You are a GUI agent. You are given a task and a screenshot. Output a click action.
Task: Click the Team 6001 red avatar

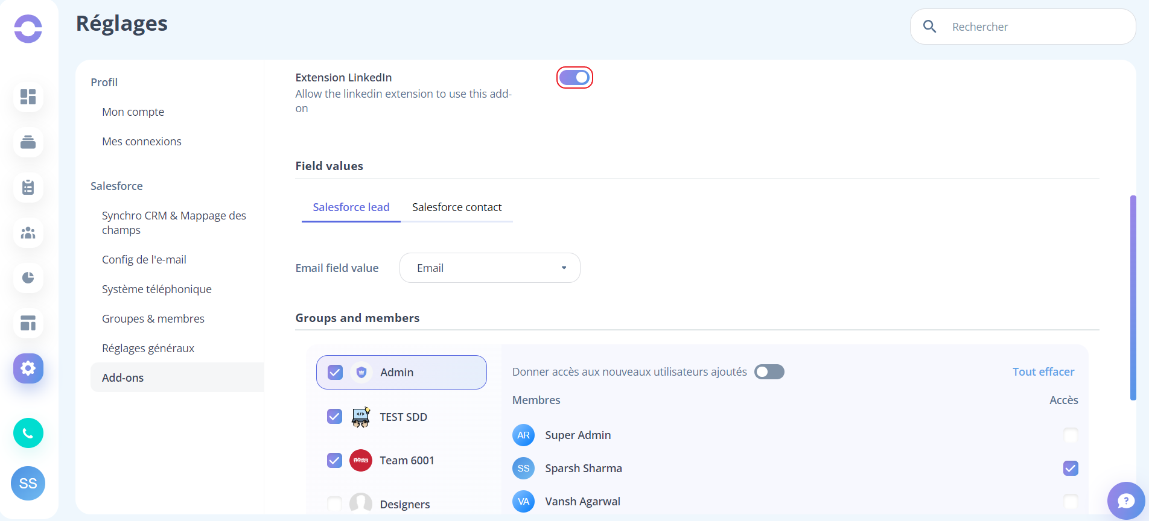coord(361,461)
